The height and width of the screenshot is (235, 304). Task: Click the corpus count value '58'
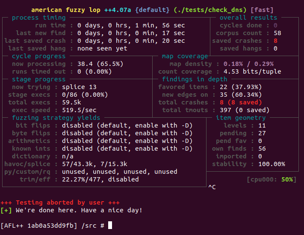277,33
